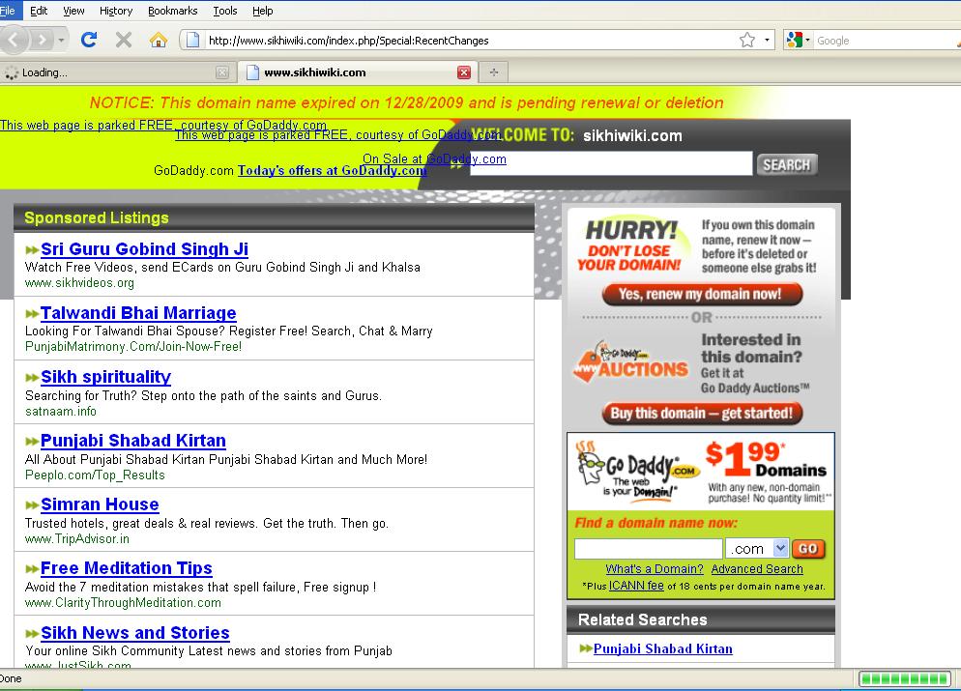Click the Advanced Search link
Image resolution: width=961 pixels, height=691 pixels.
757,568
